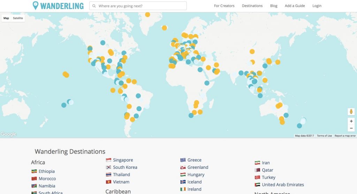Click the Hungary flag icon
The image size is (357, 194).
pyautogui.click(x=183, y=174)
